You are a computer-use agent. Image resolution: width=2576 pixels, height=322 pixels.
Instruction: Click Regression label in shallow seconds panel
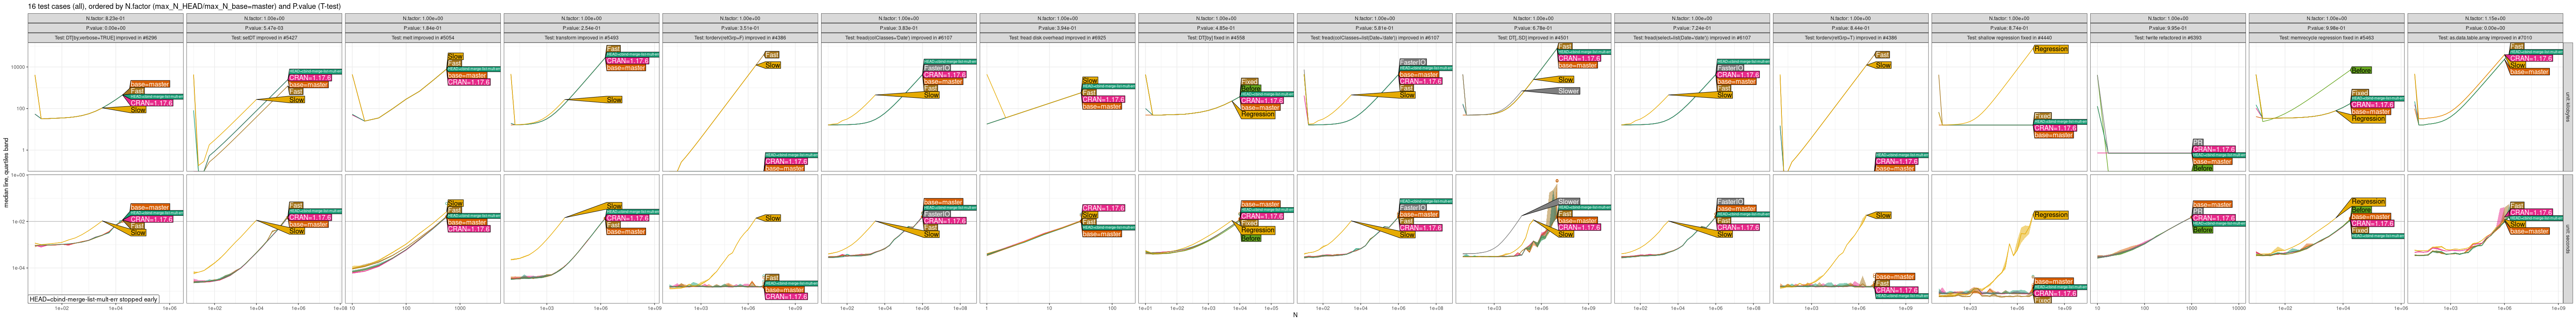click(x=2050, y=215)
